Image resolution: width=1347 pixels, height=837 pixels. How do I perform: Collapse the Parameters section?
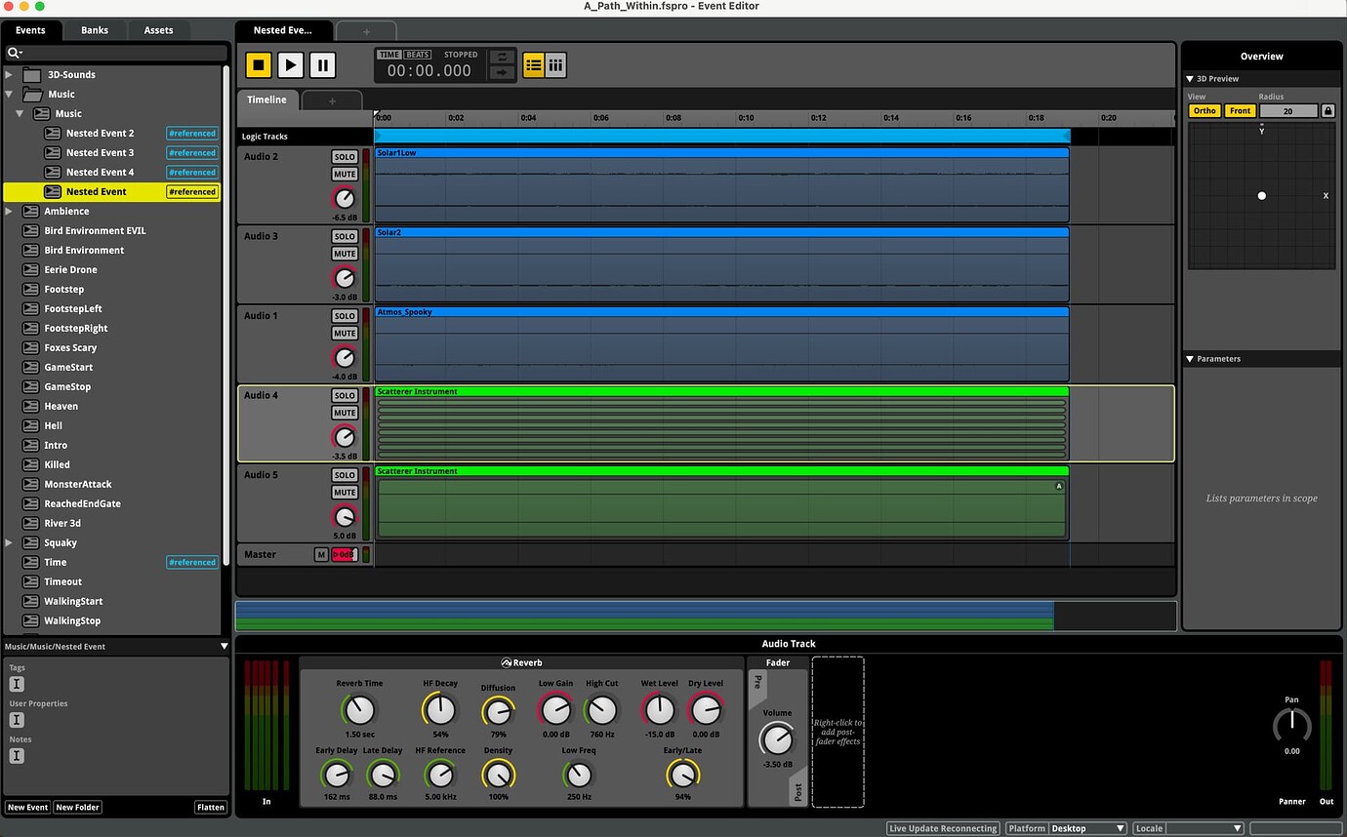point(1191,359)
